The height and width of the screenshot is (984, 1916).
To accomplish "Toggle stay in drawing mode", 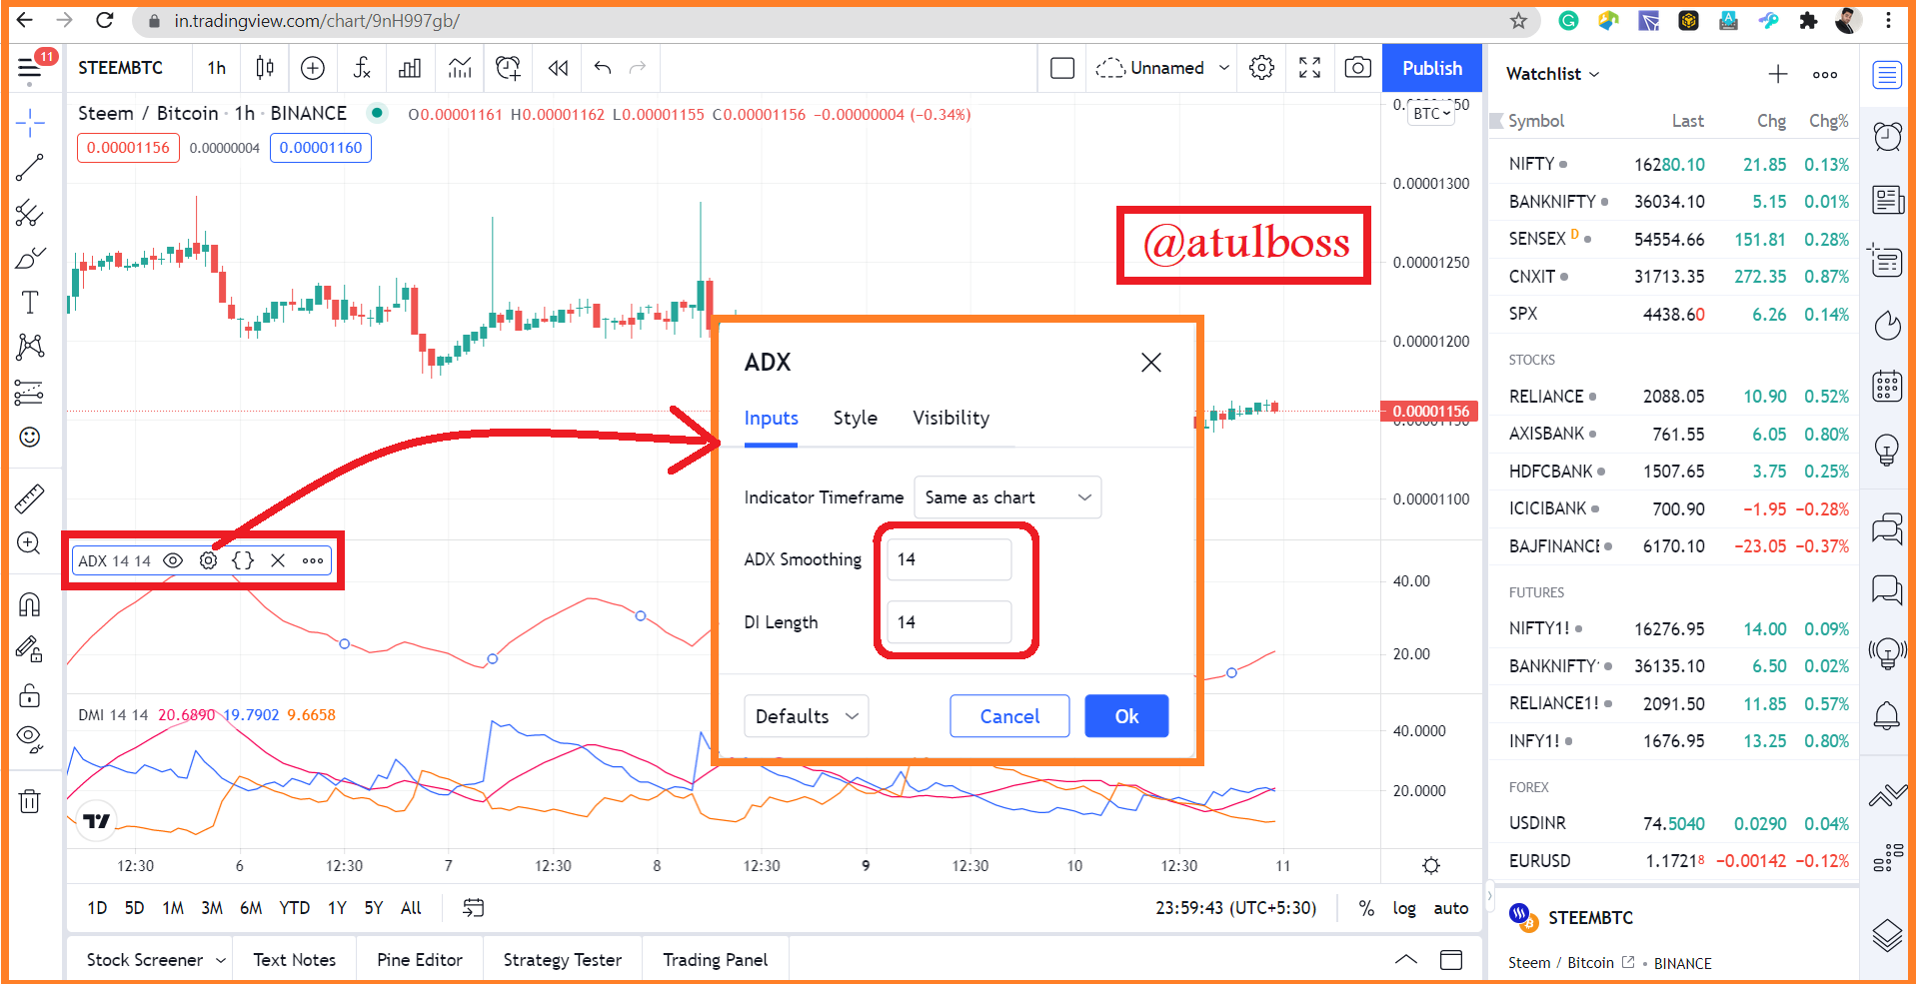I will 30,650.
